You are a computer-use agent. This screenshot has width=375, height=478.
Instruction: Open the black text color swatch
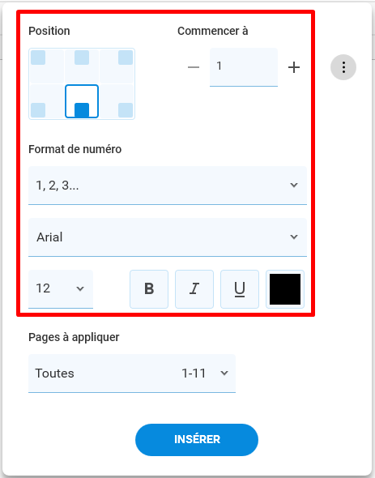pyautogui.click(x=285, y=289)
